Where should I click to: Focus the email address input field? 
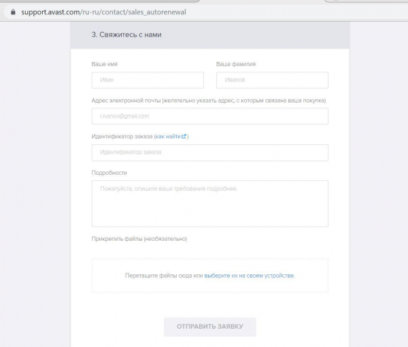coord(209,116)
